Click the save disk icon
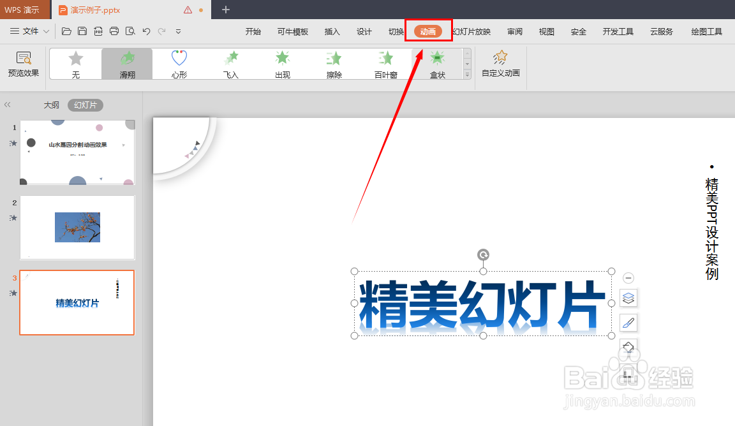This screenshot has height=426, width=735. [x=82, y=31]
